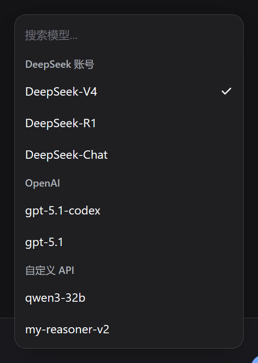Select gpt-5.1-codex under OpenAI
The image size is (258, 363).
(129, 211)
